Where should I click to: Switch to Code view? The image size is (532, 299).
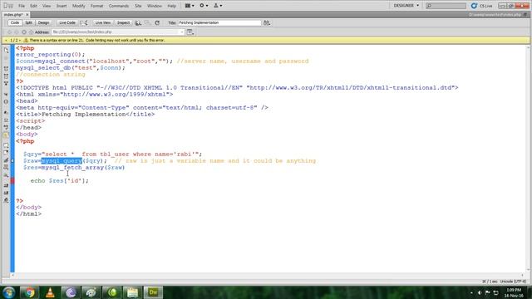[15, 22]
